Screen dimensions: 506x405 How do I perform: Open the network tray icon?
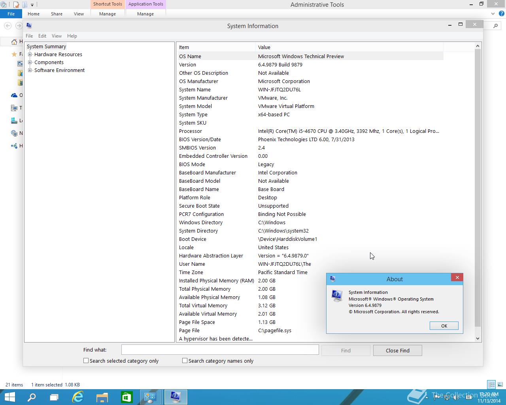click(447, 397)
